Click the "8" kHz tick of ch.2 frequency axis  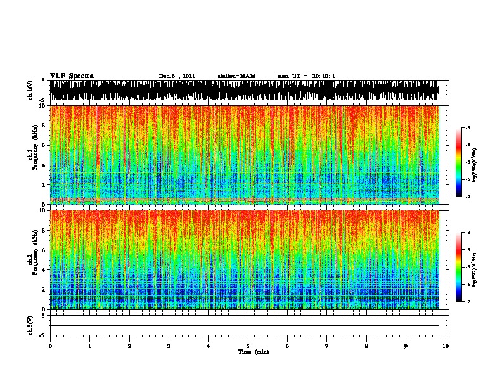(x=44, y=231)
